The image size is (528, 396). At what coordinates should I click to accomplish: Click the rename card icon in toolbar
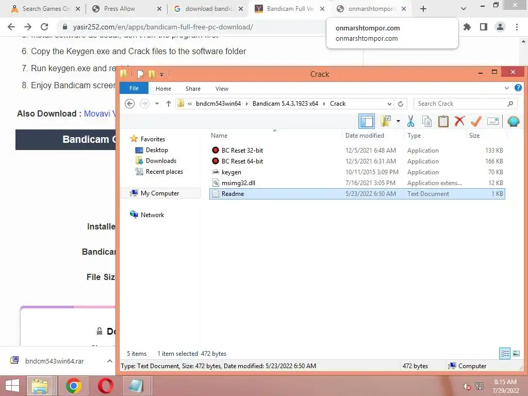pos(492,121)
